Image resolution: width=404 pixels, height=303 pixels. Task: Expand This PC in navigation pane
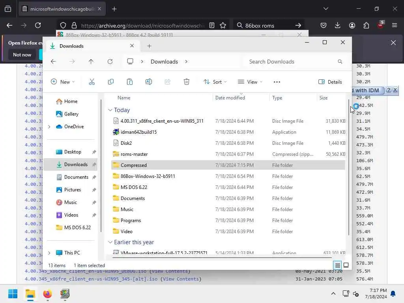49,253
